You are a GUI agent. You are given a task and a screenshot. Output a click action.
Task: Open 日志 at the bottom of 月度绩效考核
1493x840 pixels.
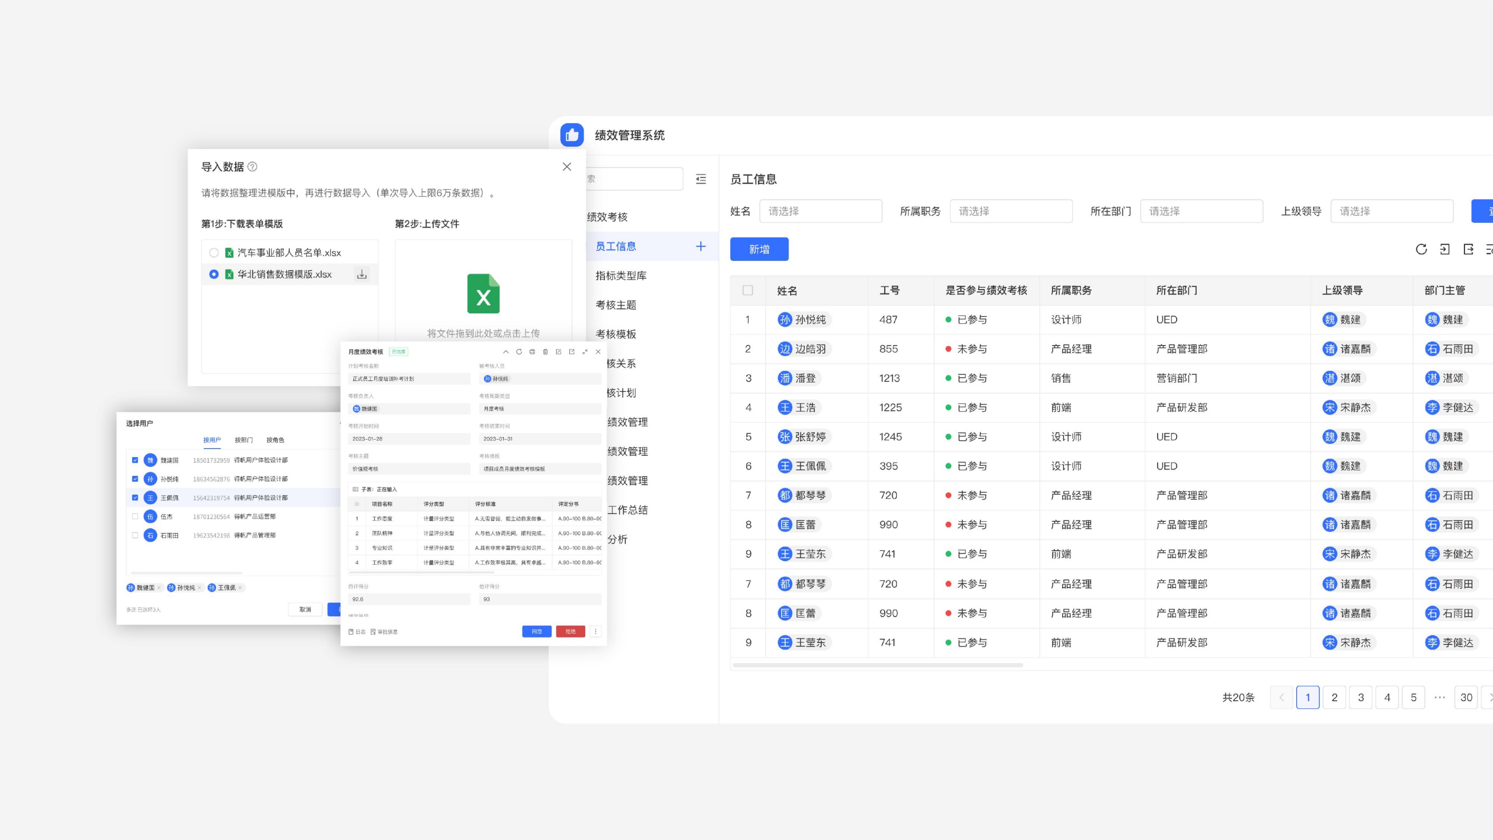coord(357,632)
